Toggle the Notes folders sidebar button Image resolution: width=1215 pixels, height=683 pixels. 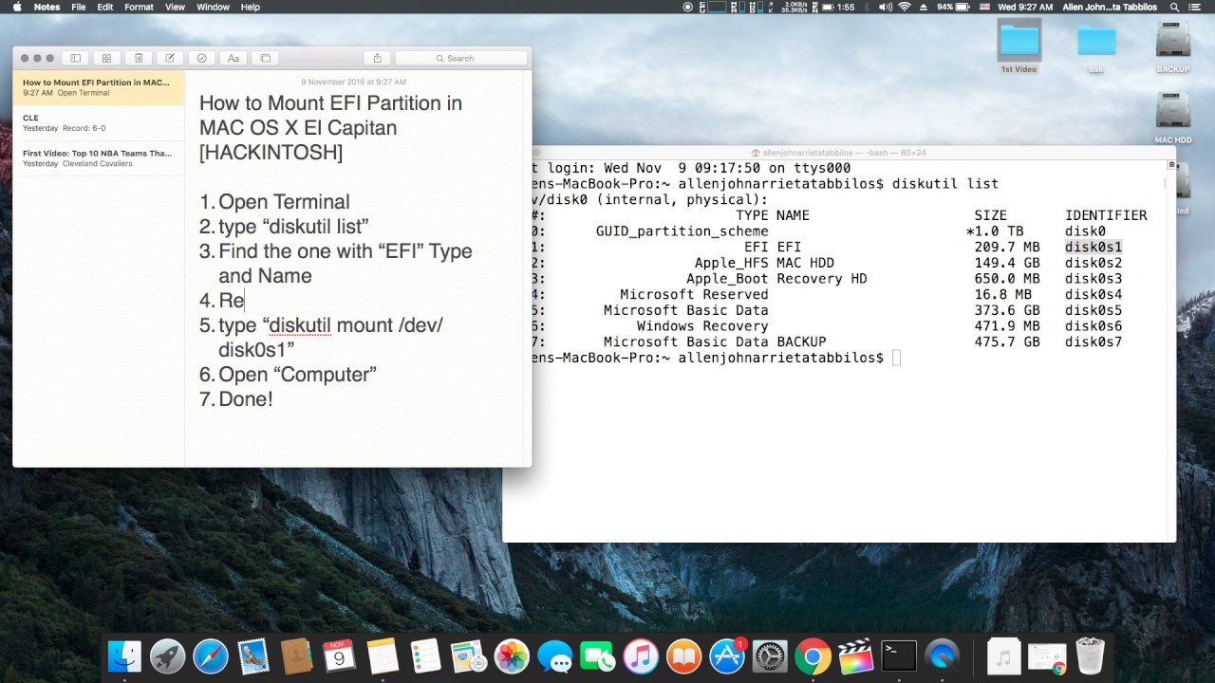[x=76, y=58]
